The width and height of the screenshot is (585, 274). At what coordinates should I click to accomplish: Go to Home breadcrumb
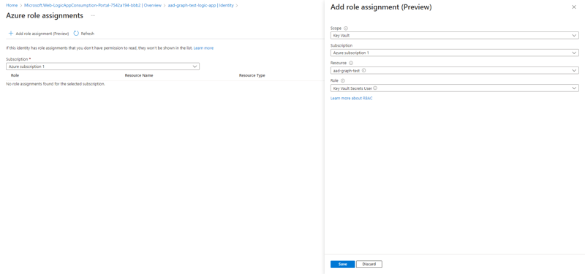12,6
